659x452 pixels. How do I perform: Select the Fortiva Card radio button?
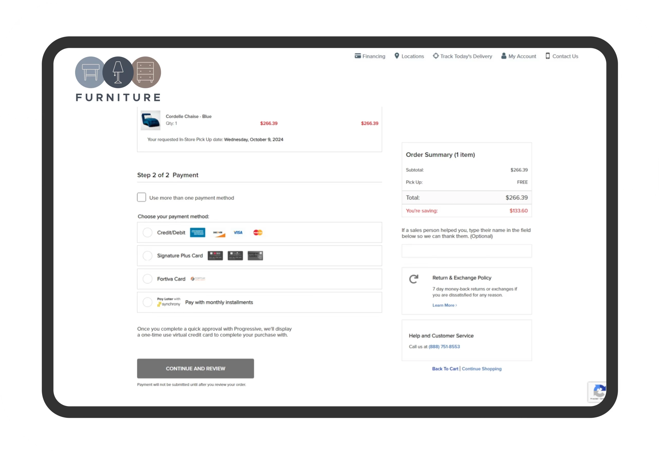(x=147, y=279)
